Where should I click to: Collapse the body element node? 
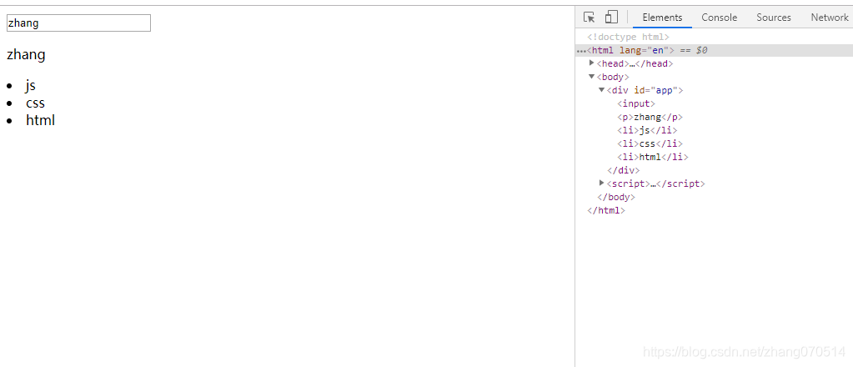tap(592, 77)
